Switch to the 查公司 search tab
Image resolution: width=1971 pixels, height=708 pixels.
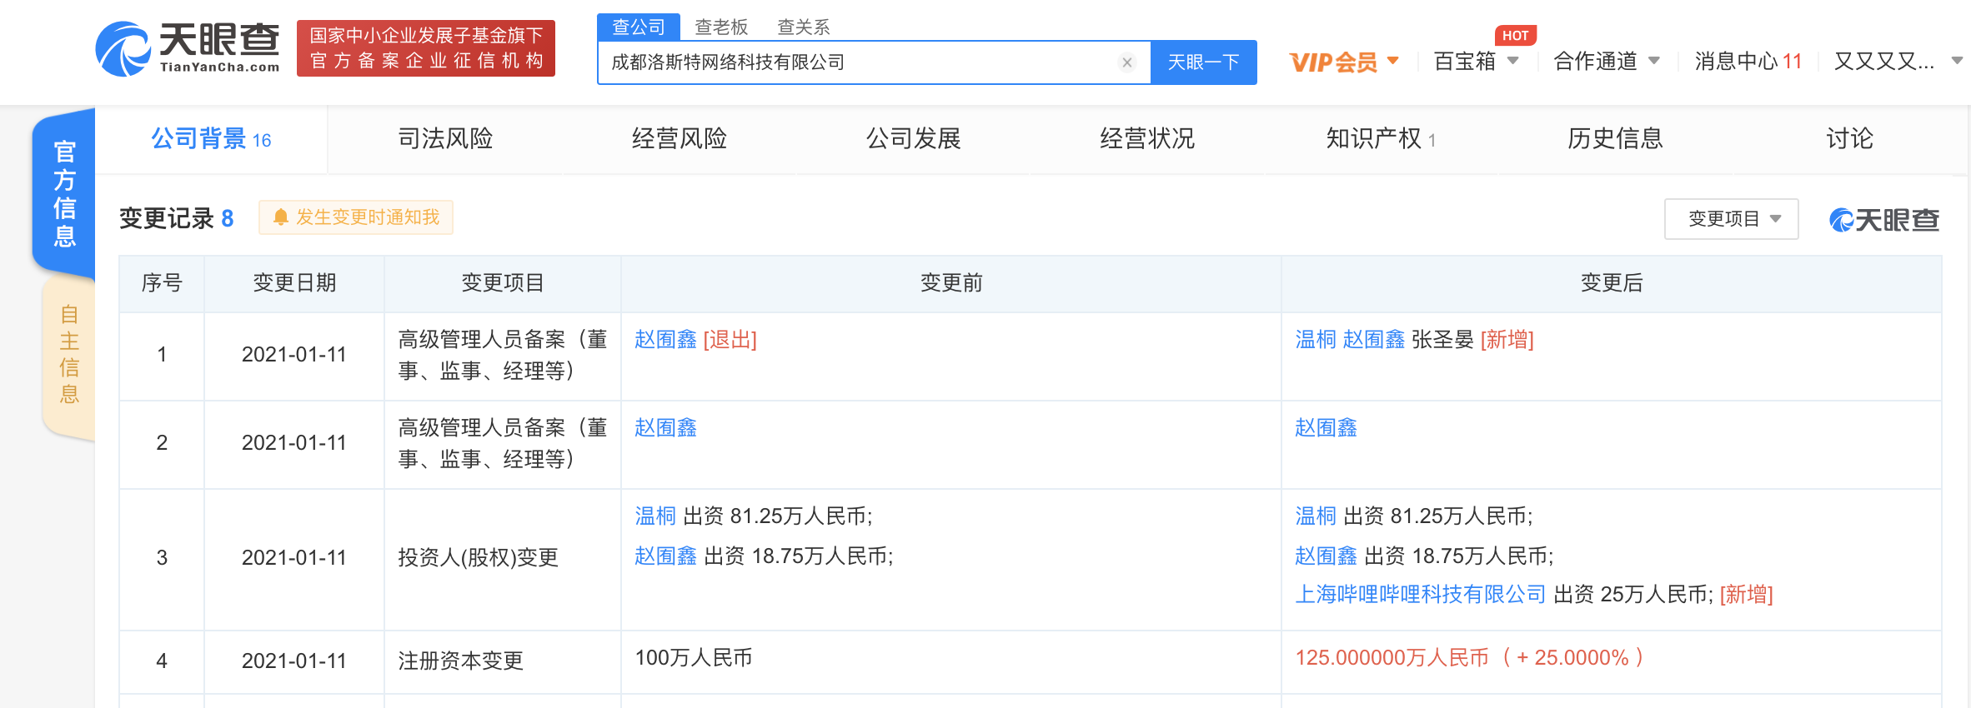point(639,27)
